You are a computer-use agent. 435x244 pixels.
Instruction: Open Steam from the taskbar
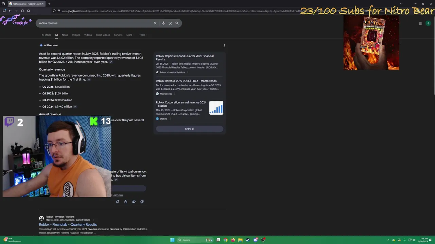tap(248, 240)
